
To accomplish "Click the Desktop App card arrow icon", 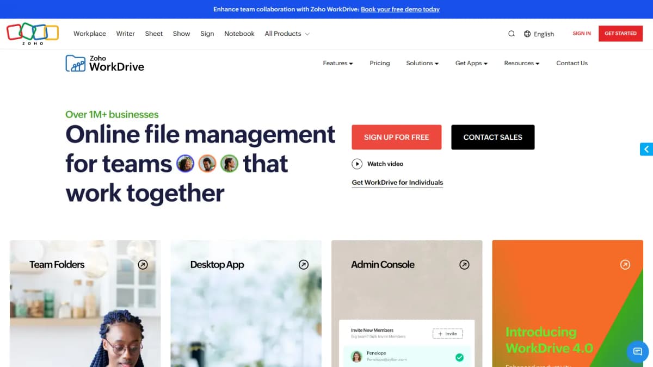I will [x=304, y=264].
